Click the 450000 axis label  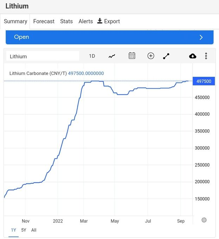[x=202, y=97]
